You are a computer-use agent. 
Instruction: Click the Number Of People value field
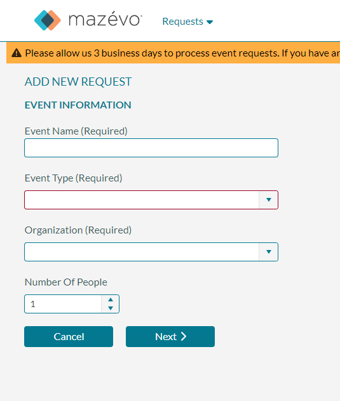tap(63, 304)
